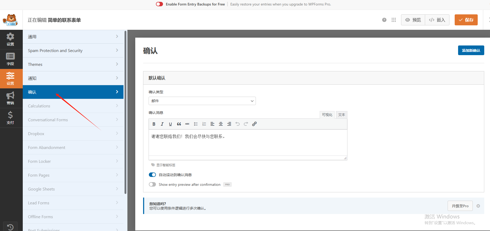Click the Embed (嵌入) button

437,20
